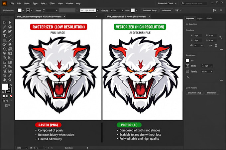Enable Draw Normal mode
Viewport: 226px width, 150px height.
click(4, 101)
